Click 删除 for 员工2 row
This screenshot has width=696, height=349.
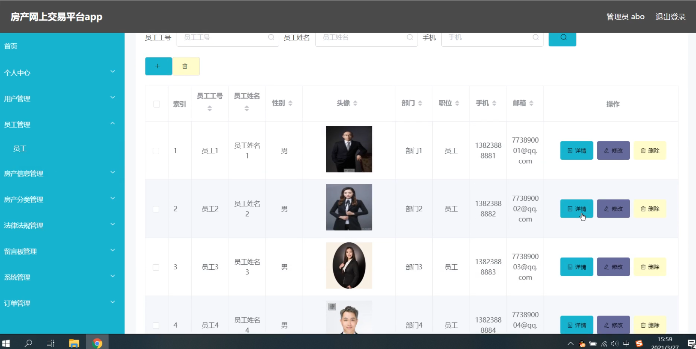650,209
